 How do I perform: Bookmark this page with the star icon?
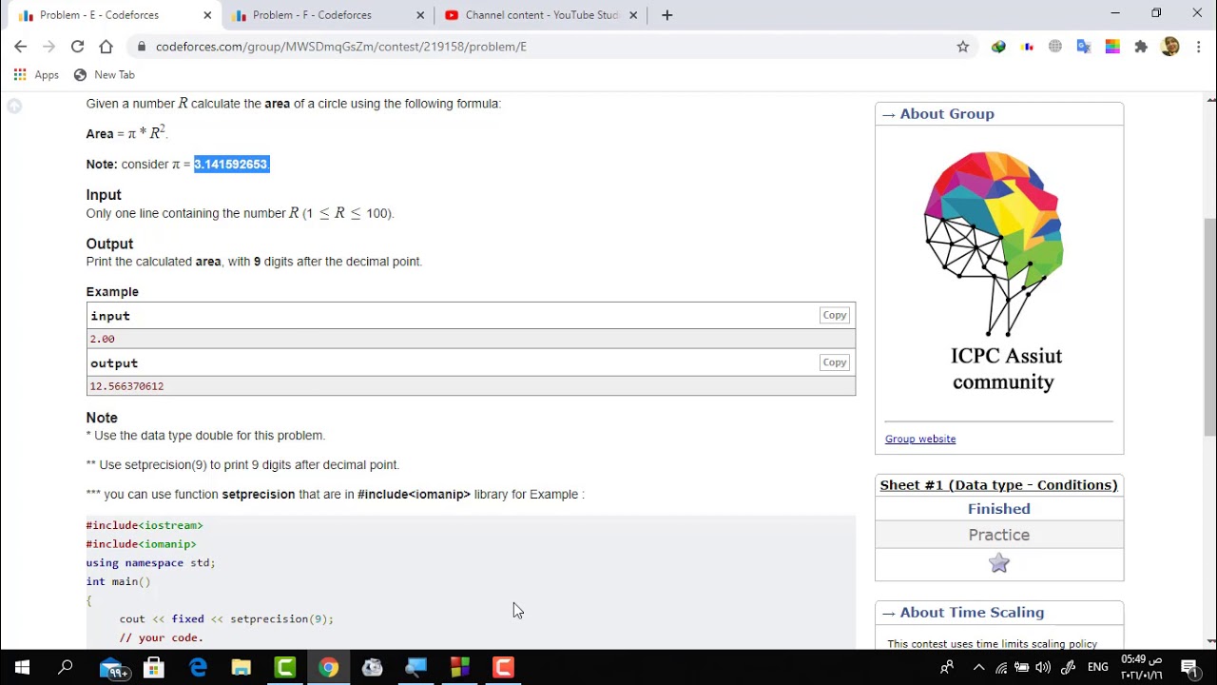pos(963,47)
